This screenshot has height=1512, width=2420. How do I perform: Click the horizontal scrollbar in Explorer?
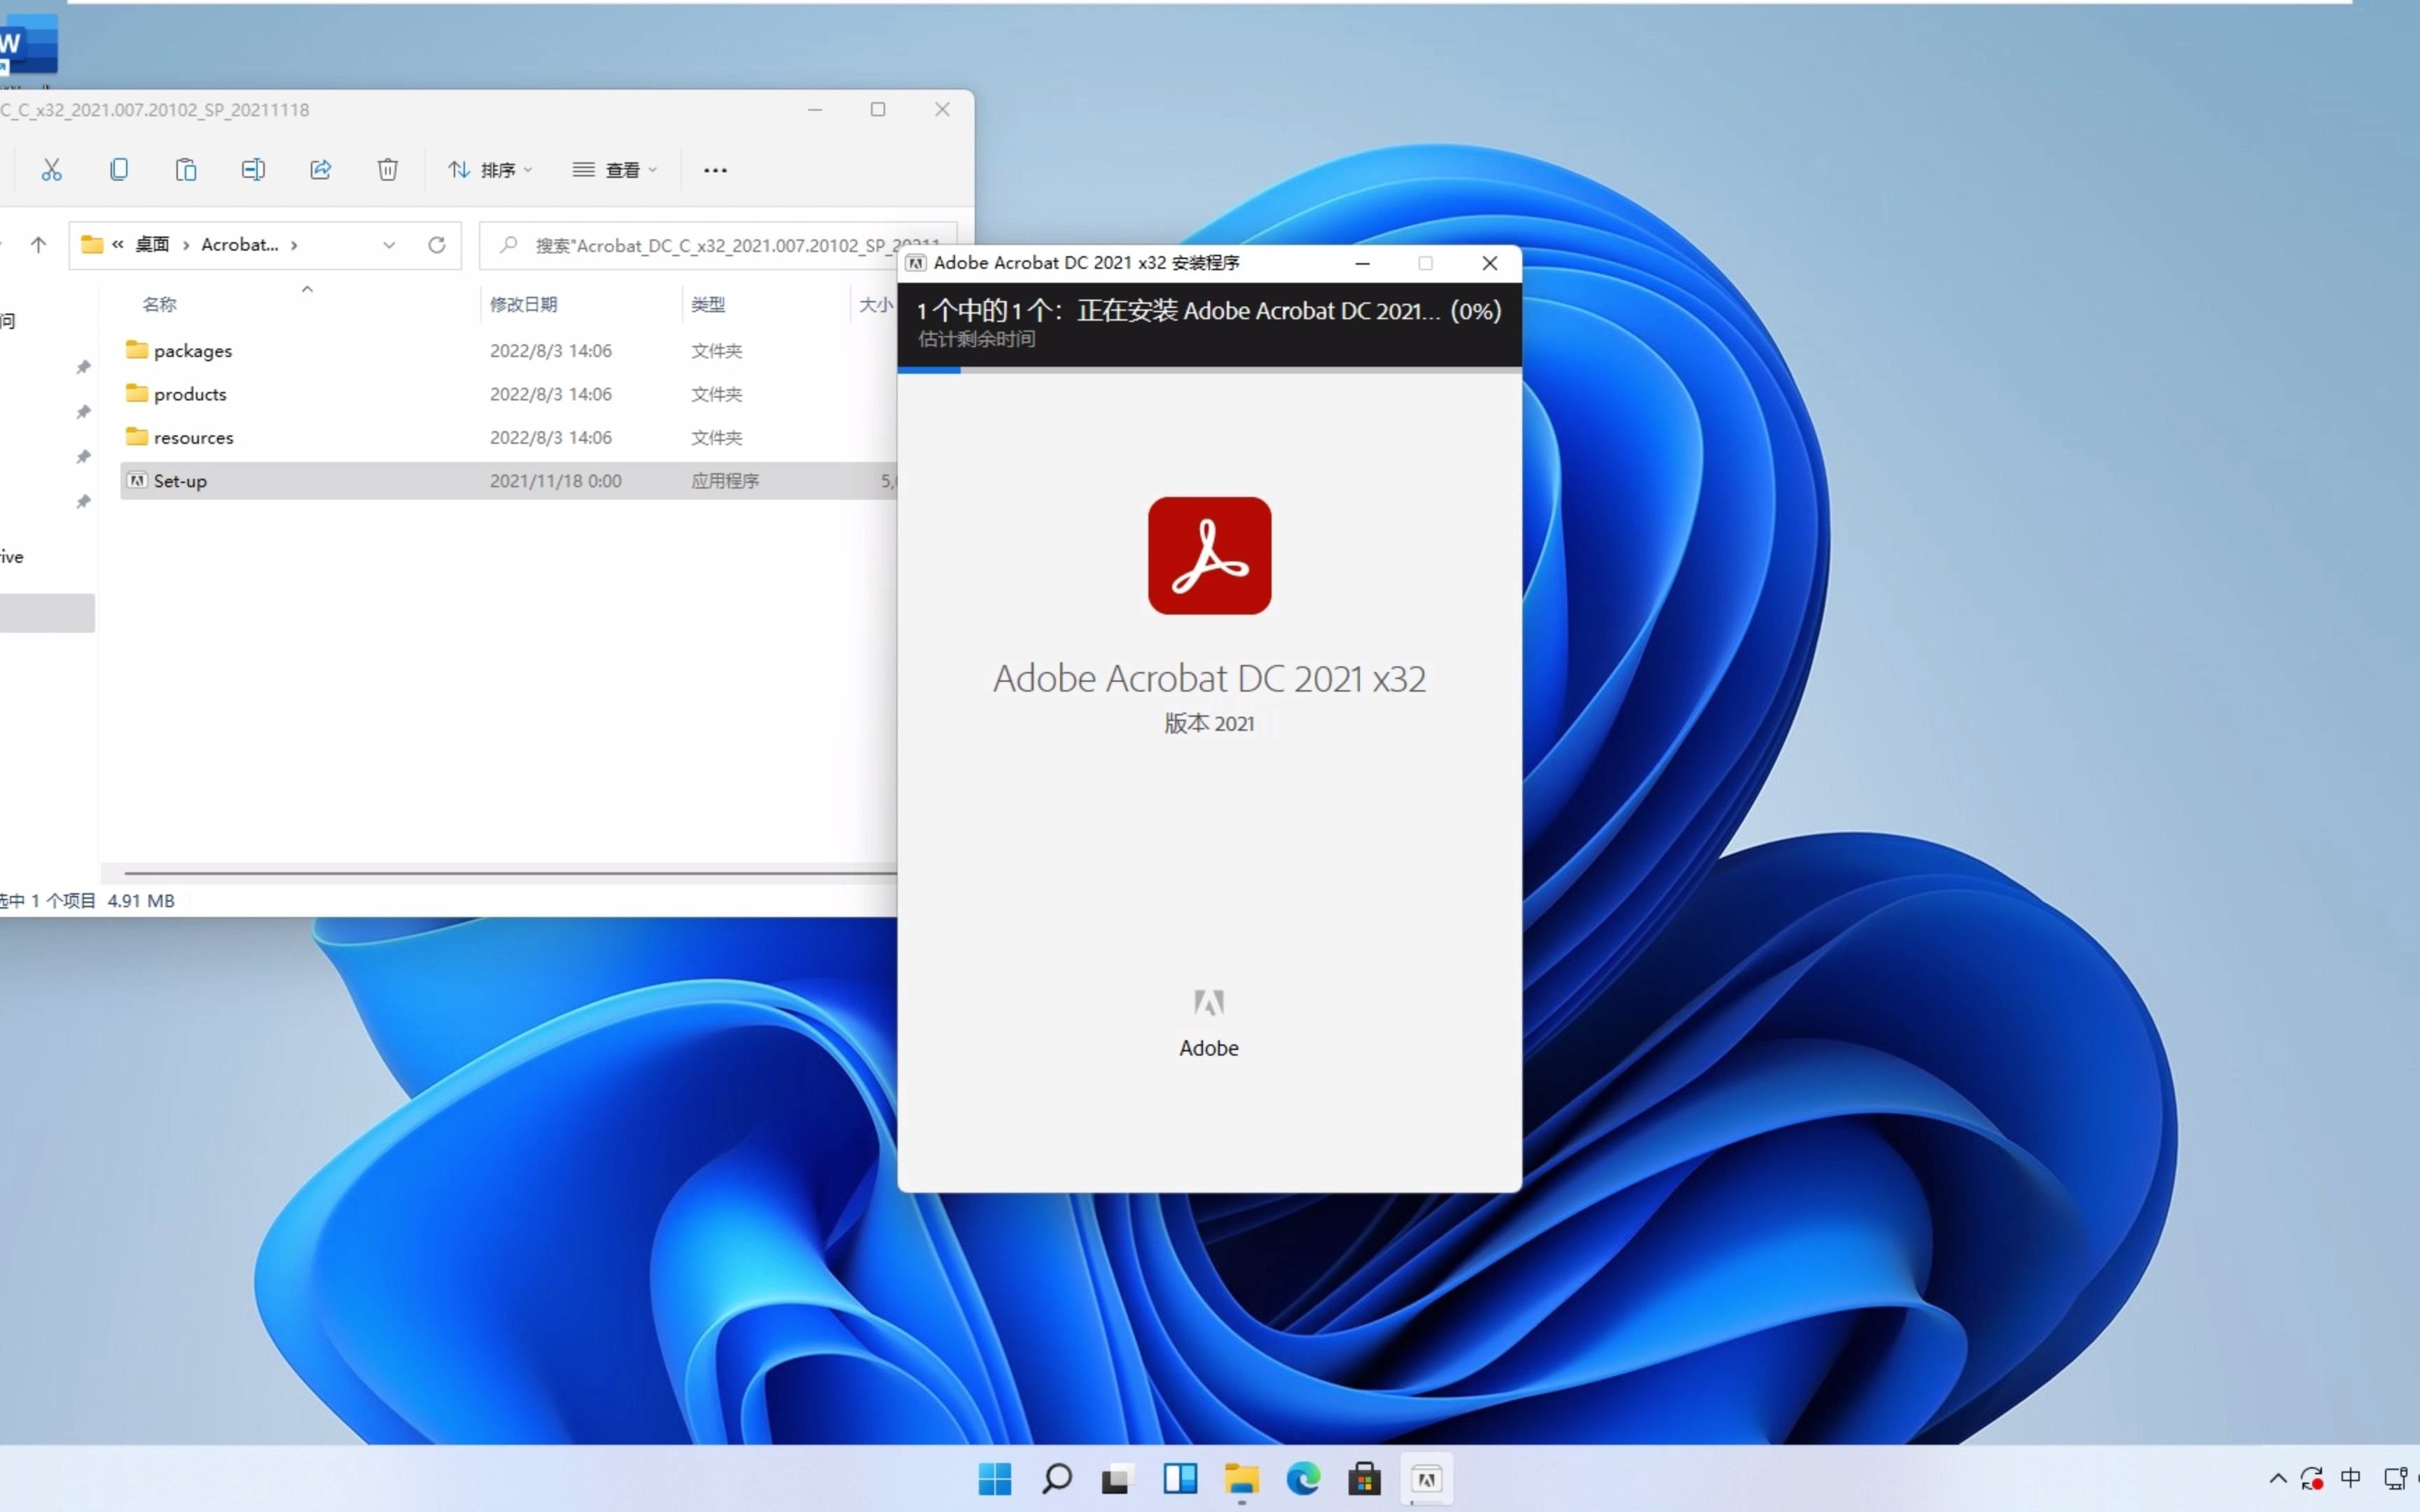point(510,873)
